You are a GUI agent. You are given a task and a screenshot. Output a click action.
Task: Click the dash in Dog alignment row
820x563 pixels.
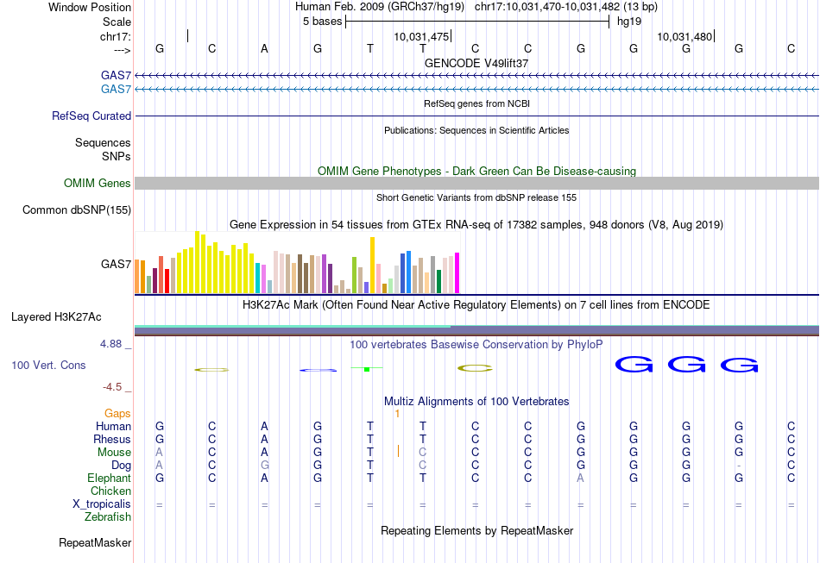point(738,466)
